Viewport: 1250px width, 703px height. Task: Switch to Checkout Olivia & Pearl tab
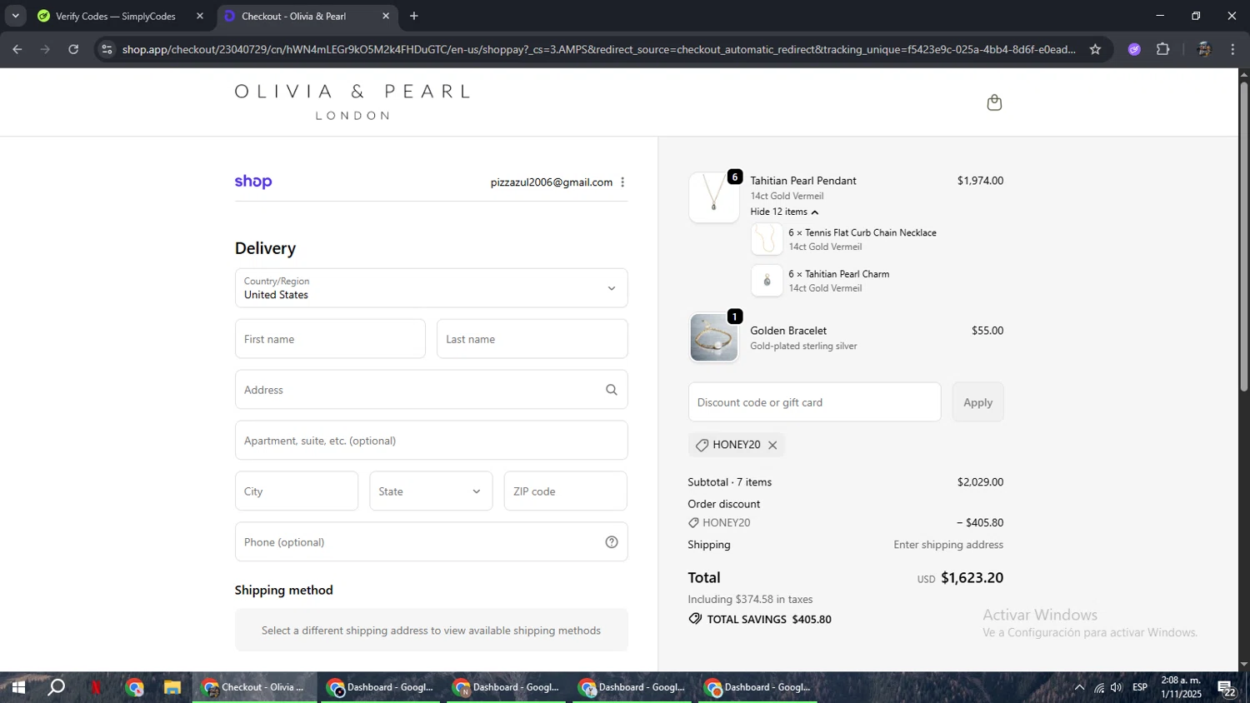[307, 16]
